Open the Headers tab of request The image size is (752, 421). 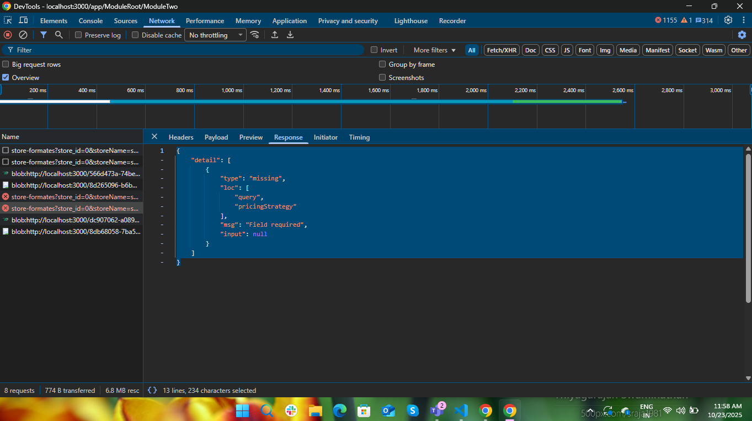pyautogui.click(x=181, y=137)
